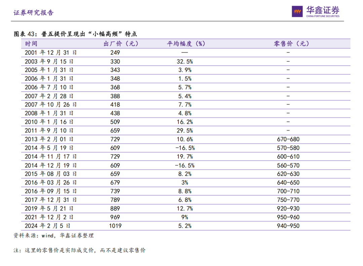Click the 华鑫证券 company name text
This screenshot has height=266, width=363.
click(x=322, y=10)
